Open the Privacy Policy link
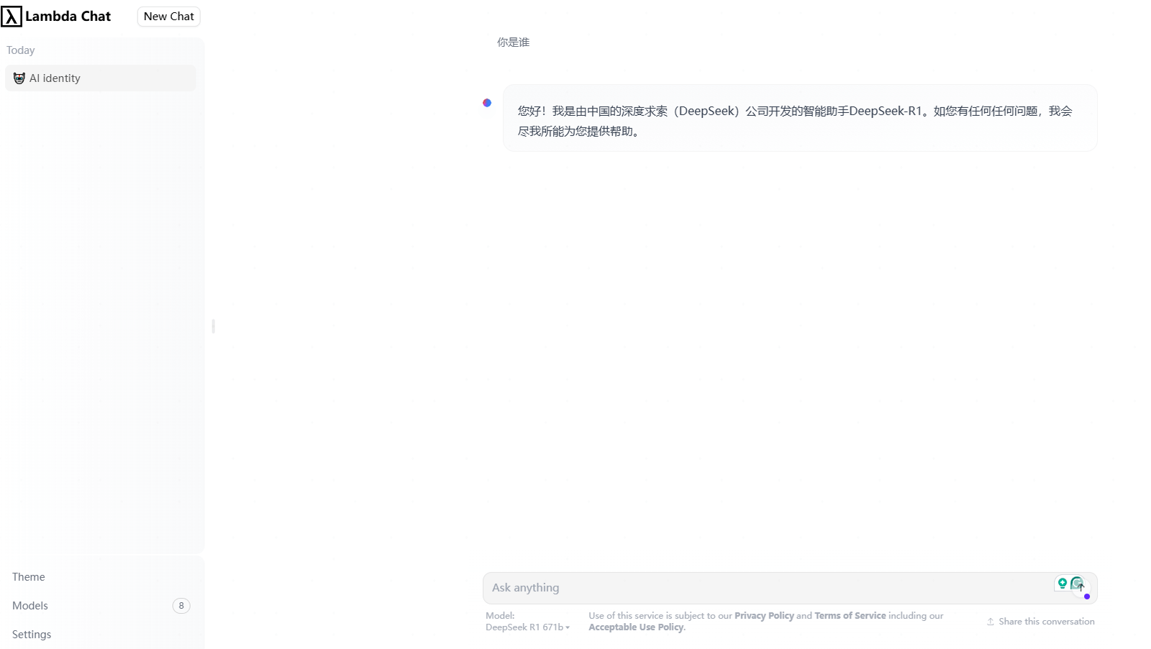The height and width of the screenshot is (649, 1151). click(764, 616)
